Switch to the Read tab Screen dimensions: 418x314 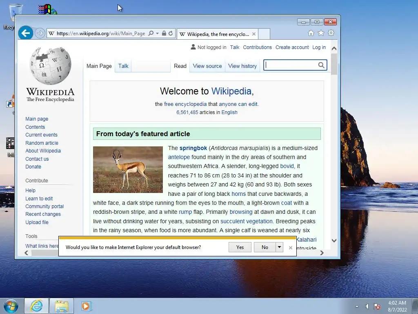(x=180, y=66)
